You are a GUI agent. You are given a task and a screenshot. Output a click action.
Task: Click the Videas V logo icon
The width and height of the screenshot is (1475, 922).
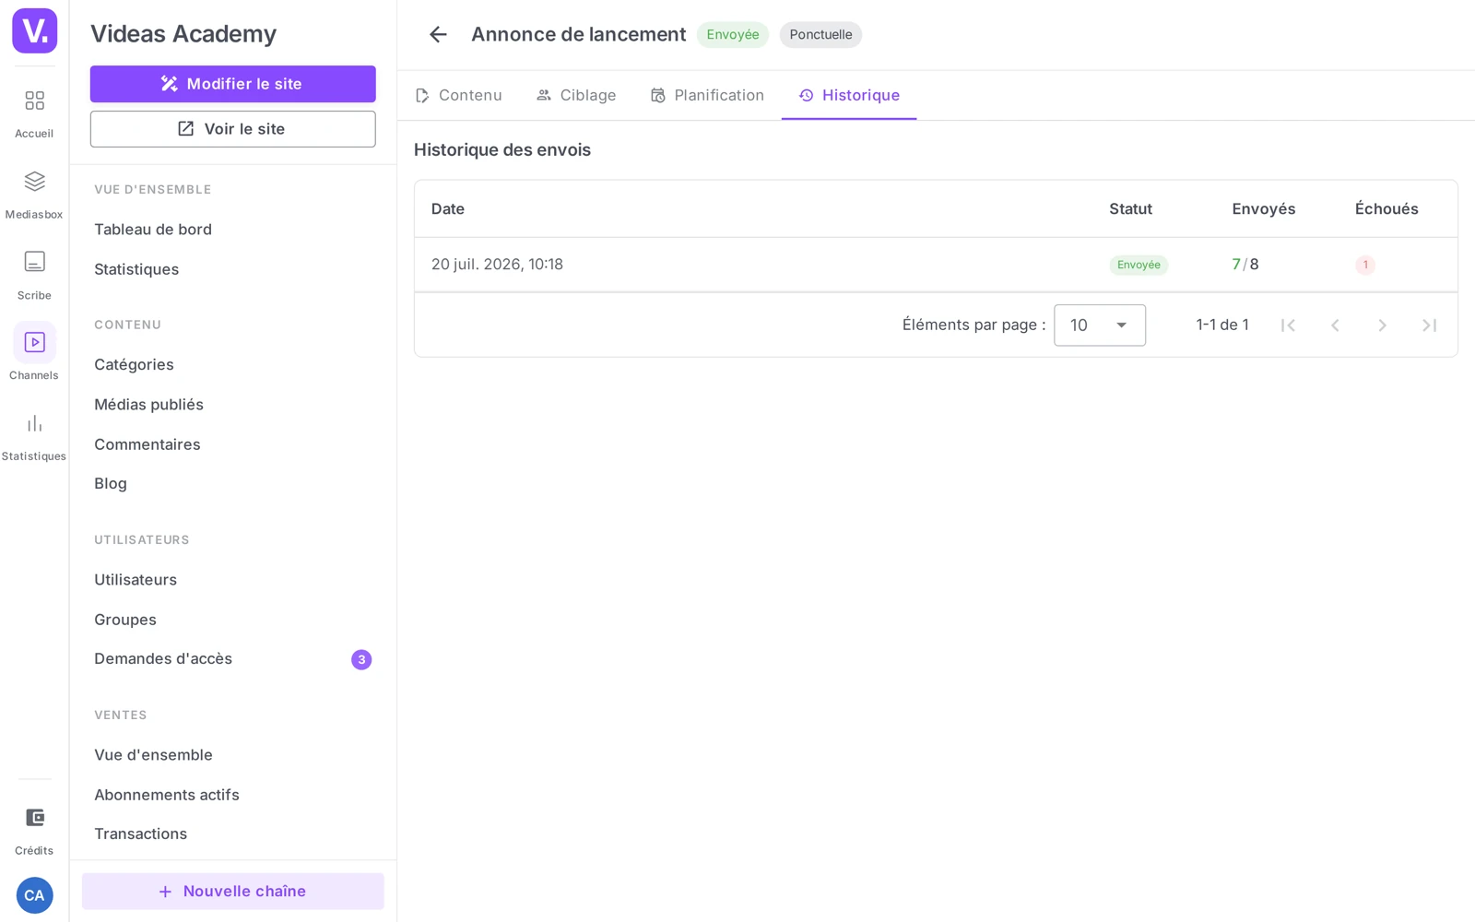pos(34,31)
